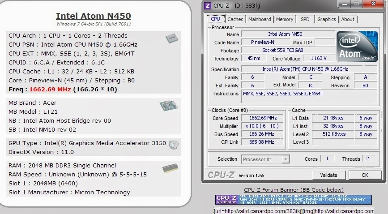Click the motherboard icon next to MB Brand

pos(169,106)
